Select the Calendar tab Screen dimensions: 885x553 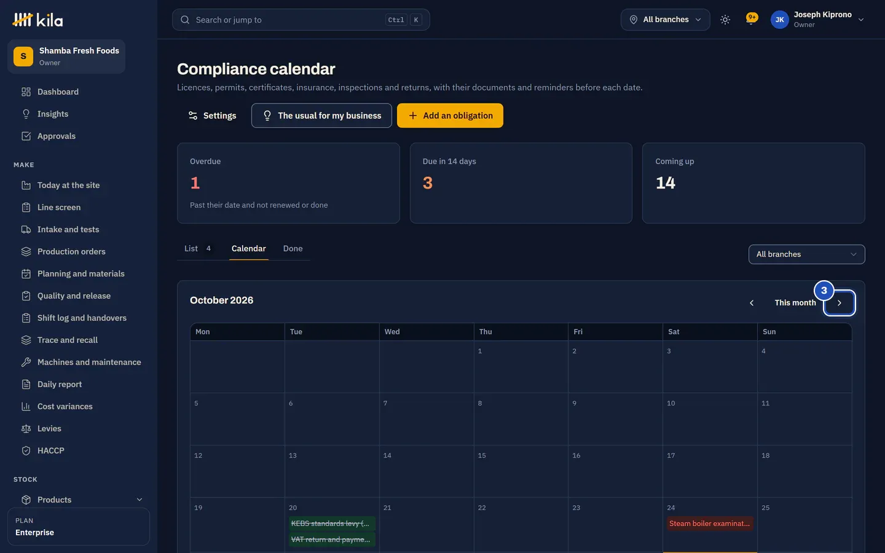[x=249, y=248]
